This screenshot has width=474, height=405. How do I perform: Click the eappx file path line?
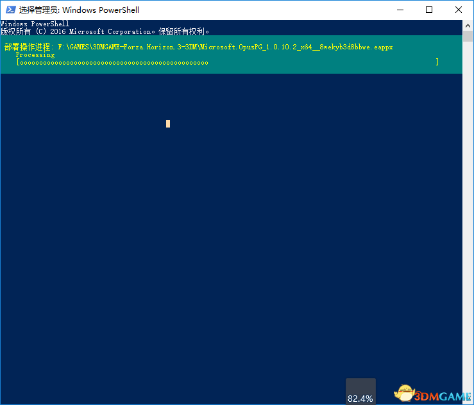199,47
